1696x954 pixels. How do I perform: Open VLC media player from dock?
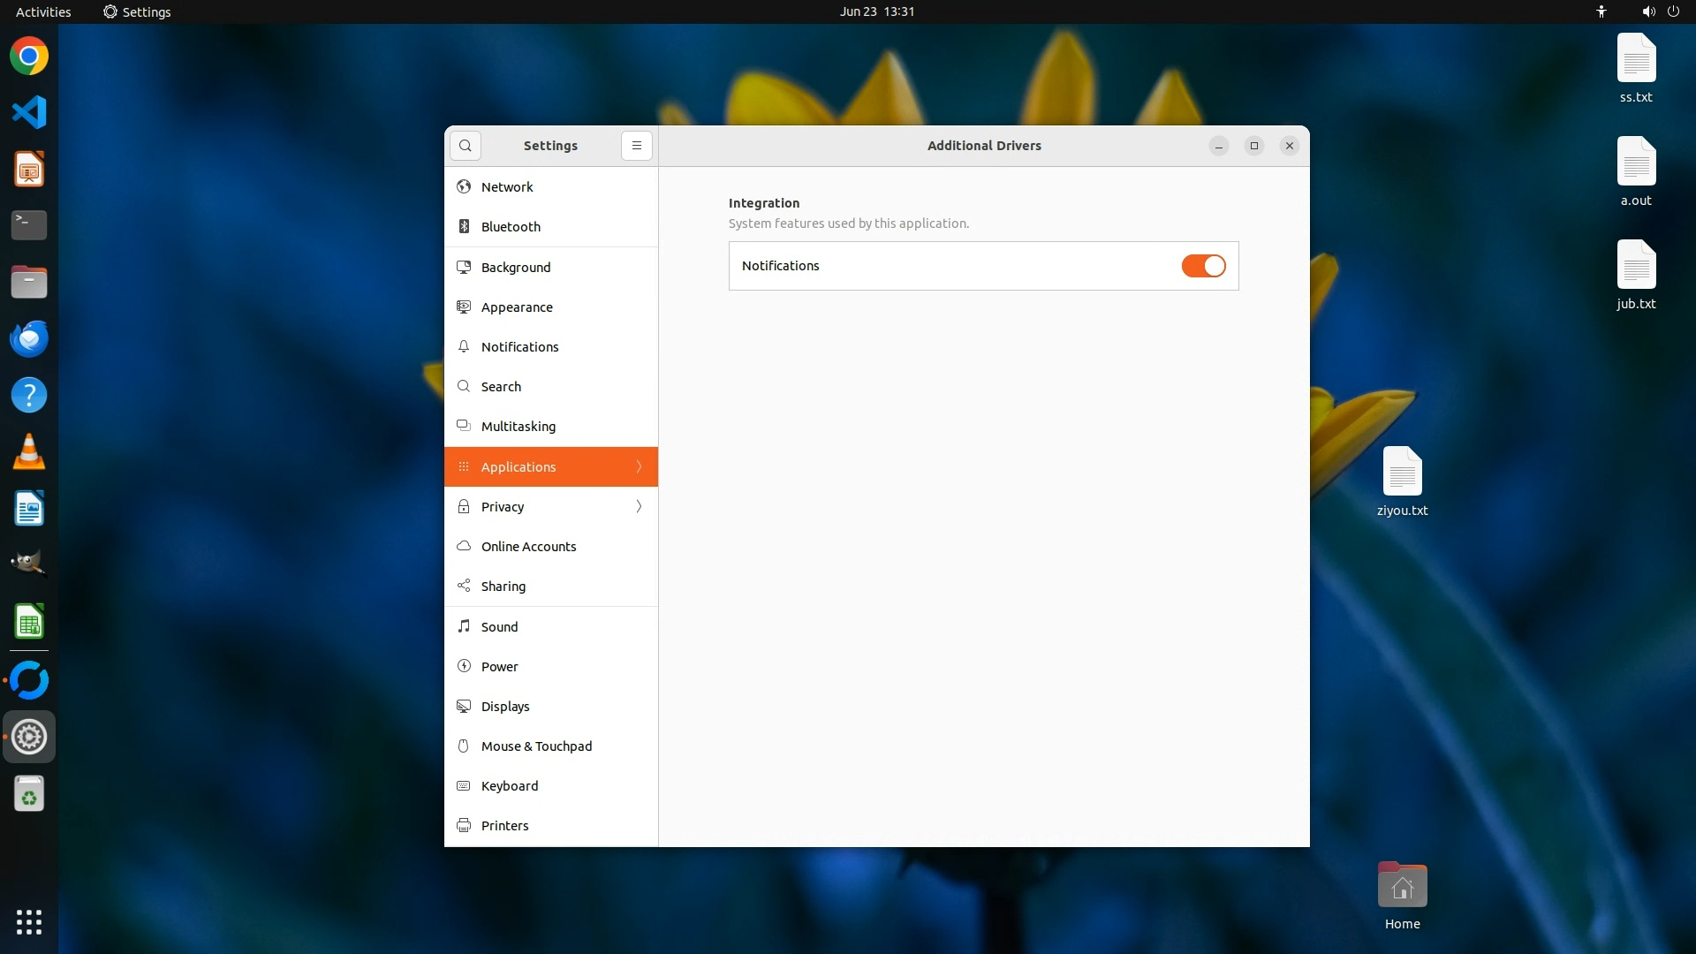point(29,451)
